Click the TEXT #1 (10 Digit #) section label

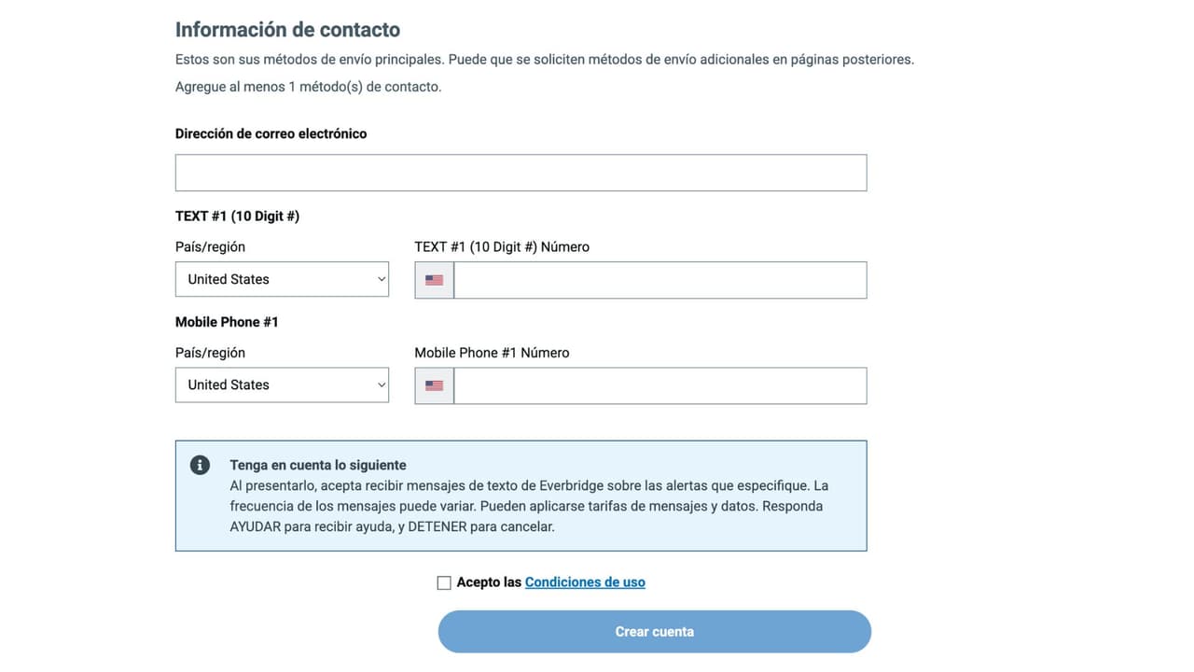click(x=237, y=216)
